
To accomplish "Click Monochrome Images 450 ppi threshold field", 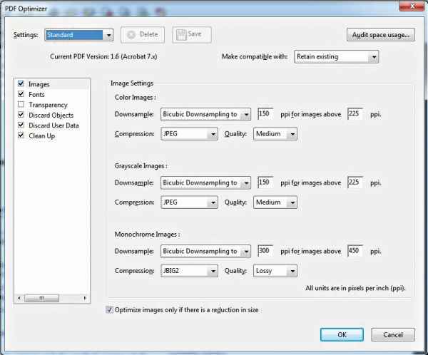I will pyautogui.click(x=355, y=251).
